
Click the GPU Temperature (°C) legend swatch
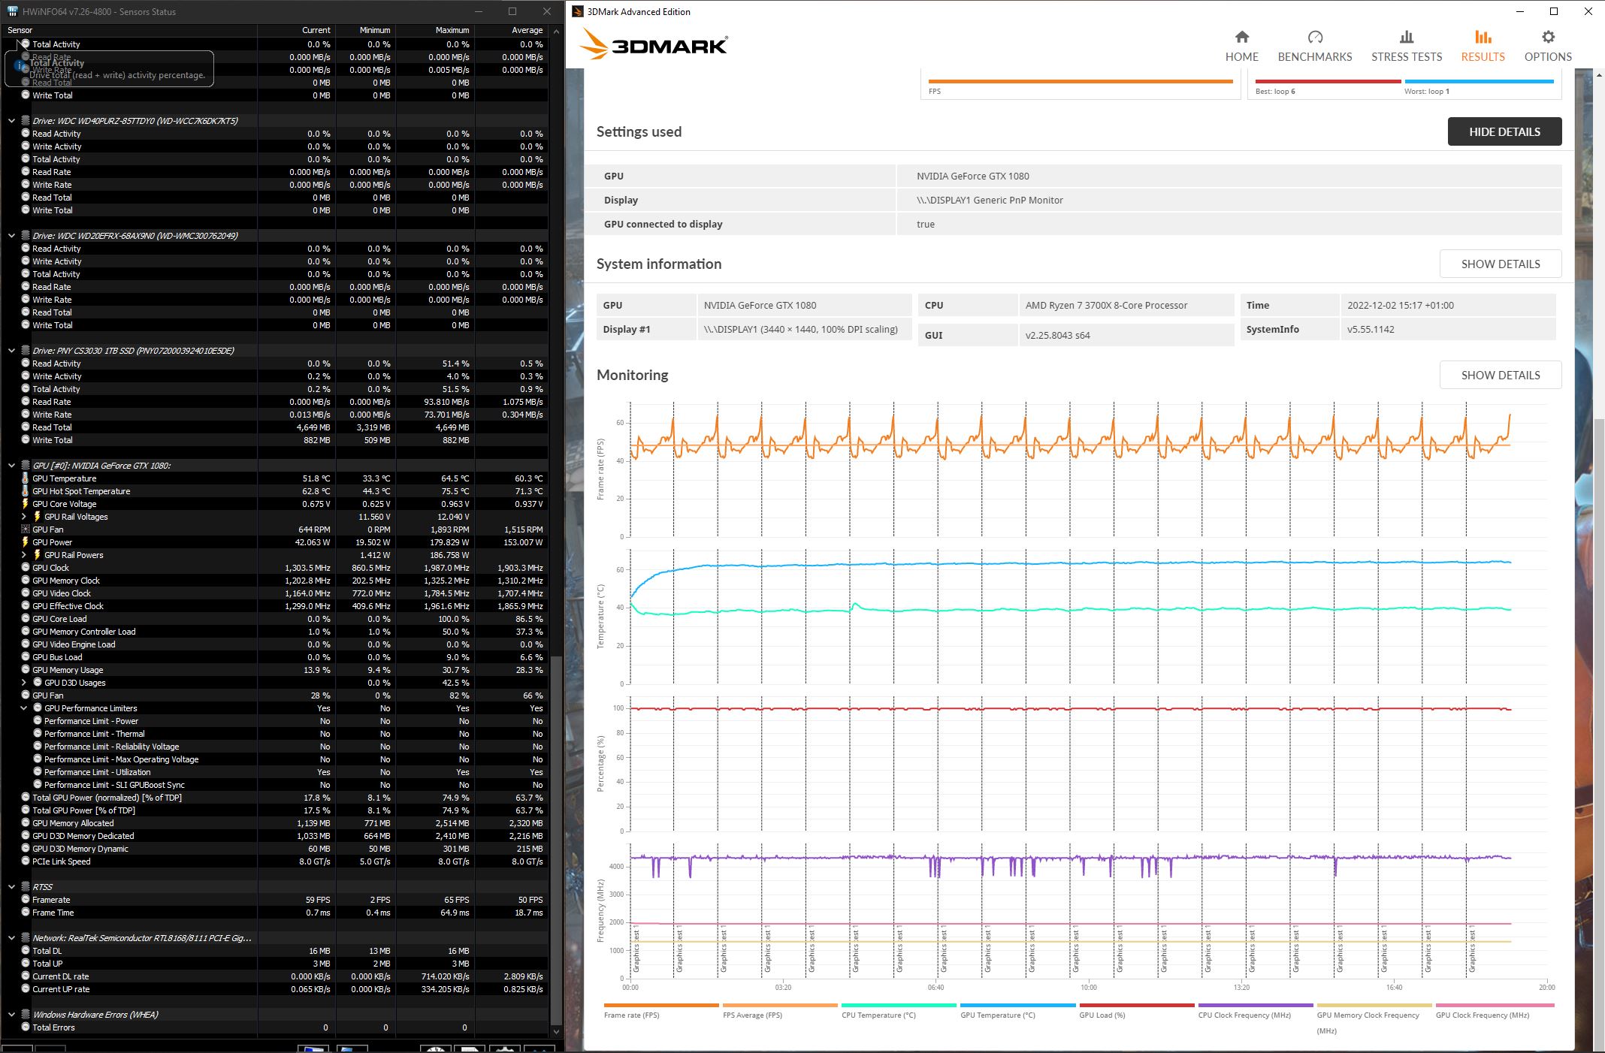click(x=1017, y=1005)
